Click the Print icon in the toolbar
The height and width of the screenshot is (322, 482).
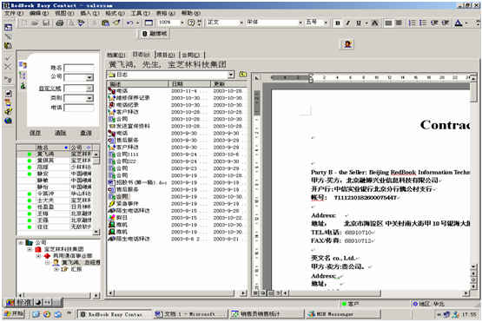60,23
